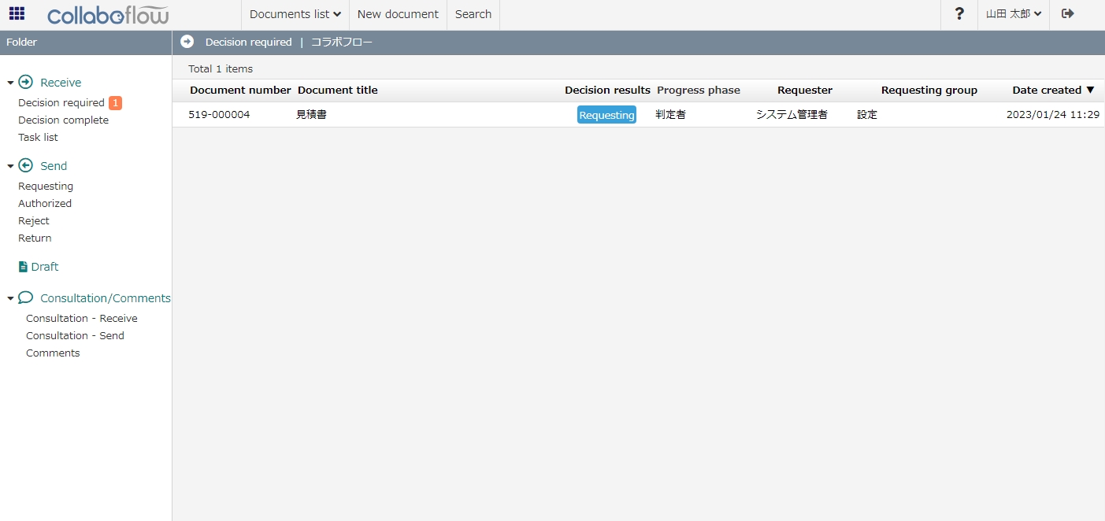Open the Draft folder link

pos(45,267)
